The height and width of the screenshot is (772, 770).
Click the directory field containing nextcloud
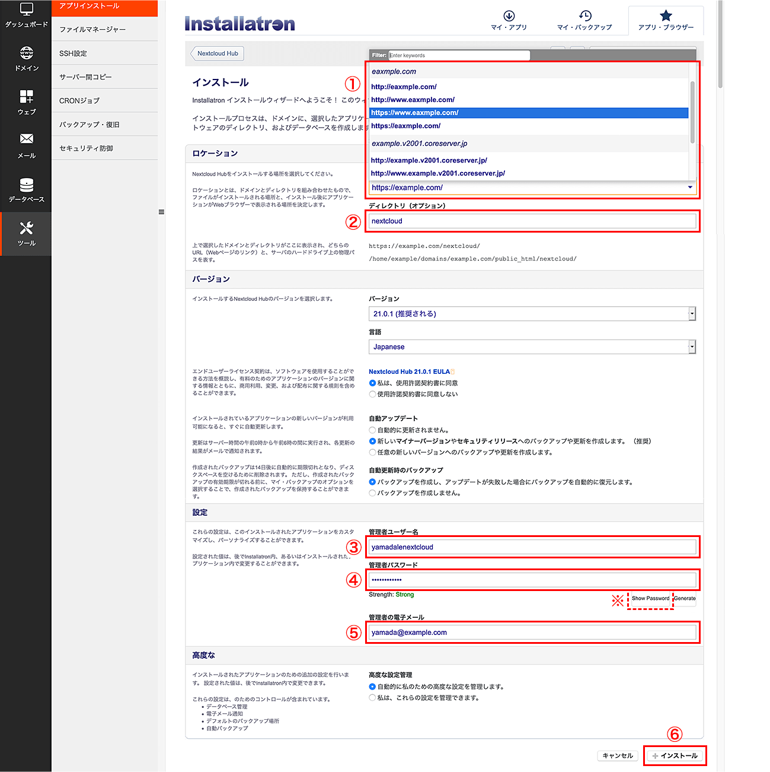pyautogui.click(x=532, y=221)
